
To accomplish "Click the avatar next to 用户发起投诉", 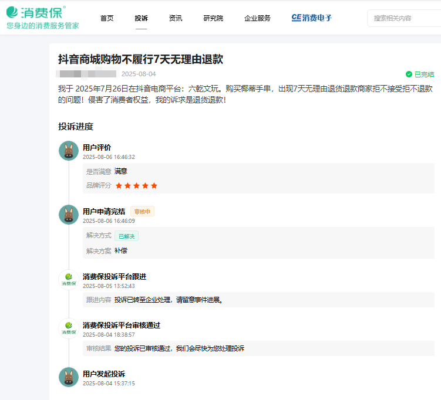I will tap(69, 377).
